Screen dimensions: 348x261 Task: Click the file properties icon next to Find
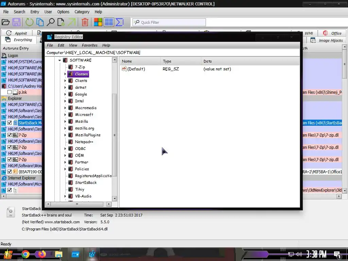61,22
